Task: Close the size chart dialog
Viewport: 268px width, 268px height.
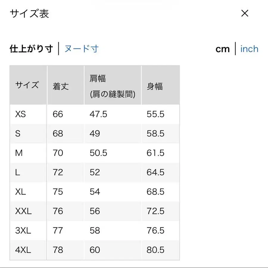Action: pos(244,13)
